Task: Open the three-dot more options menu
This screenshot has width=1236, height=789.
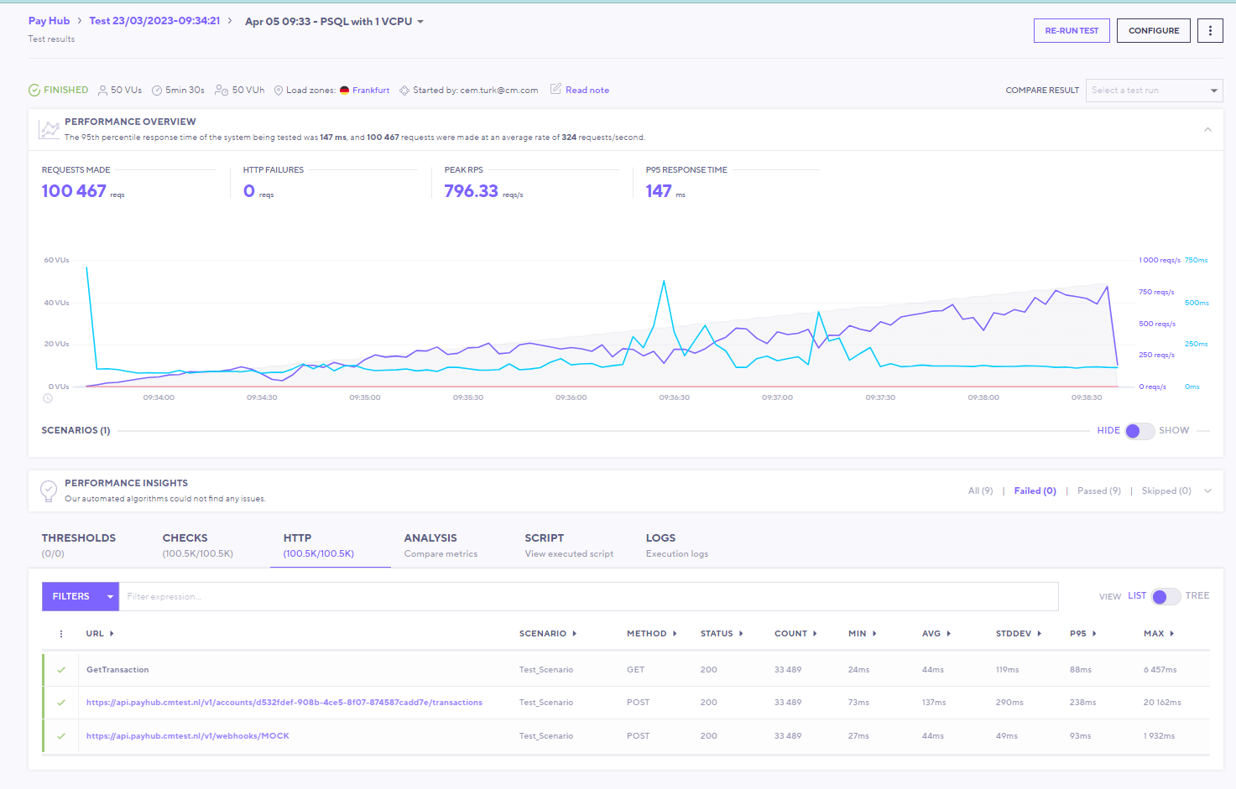Action: pyautogui.click(x=1210, y=30)
